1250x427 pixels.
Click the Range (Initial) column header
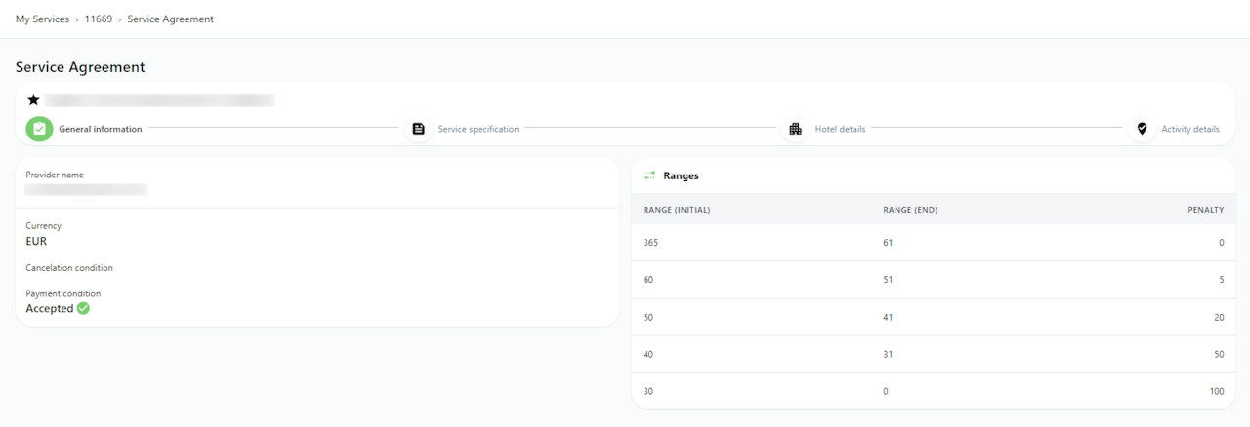(x=676, y=210)
